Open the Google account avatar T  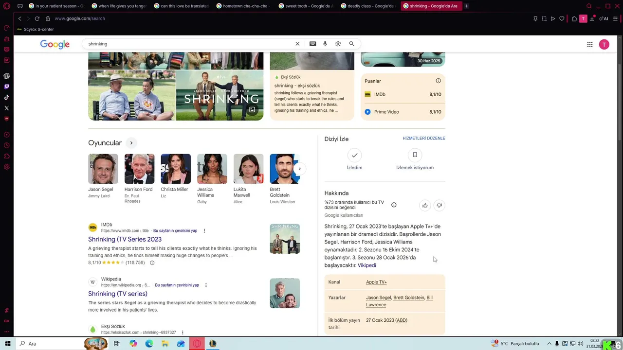click(x=604, y=44)
